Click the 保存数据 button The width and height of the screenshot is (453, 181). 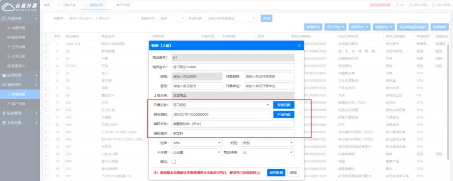[276, 173]
